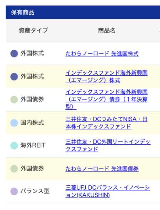Viewport: 160px width, 210px height.
Task: Select the 国内株式 asset type label
Action: point(32,122)
